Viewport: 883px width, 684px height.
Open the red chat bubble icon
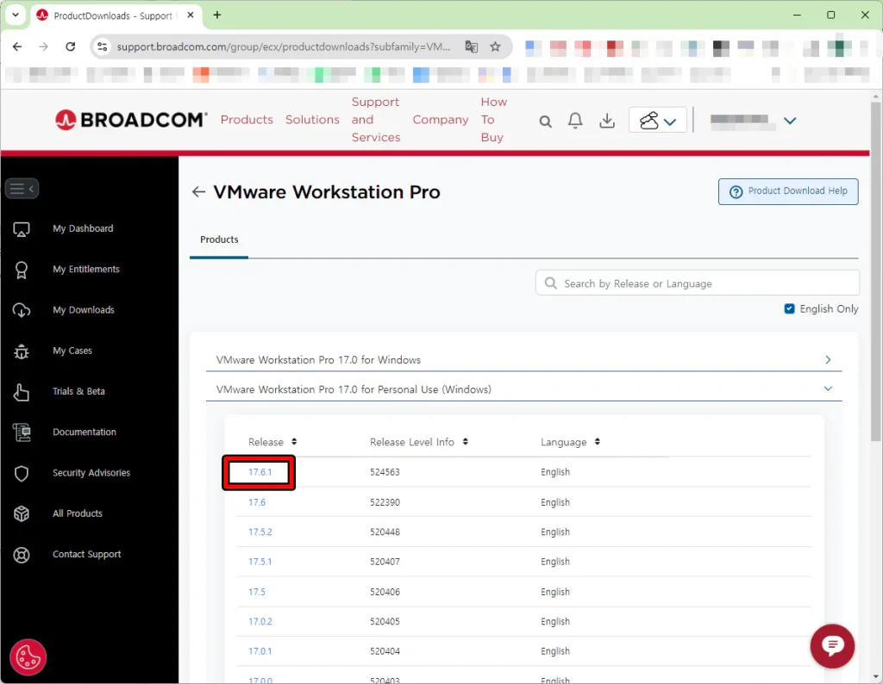832,646
